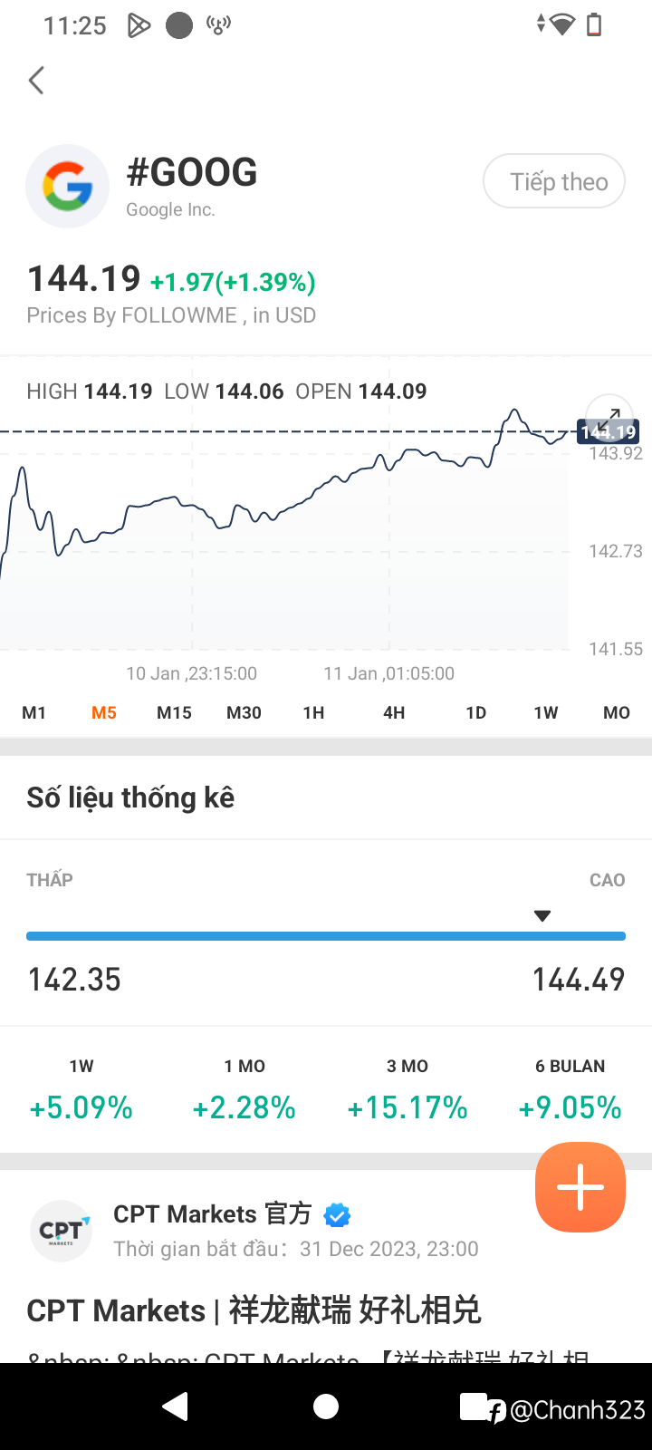Select the 1W chart interval
This screenshot has height=1450, width=652.
[546, 713]
